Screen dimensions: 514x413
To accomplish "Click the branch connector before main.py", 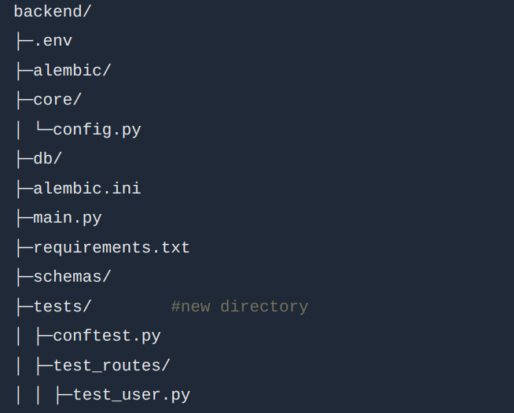I will coord(25,219).
